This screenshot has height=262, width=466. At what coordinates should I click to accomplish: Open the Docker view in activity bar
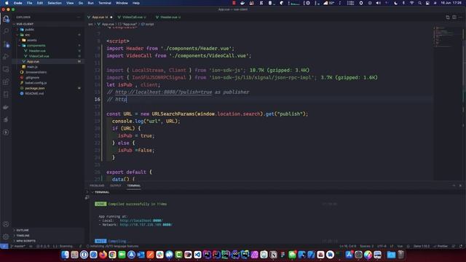[x=6, y=107]
